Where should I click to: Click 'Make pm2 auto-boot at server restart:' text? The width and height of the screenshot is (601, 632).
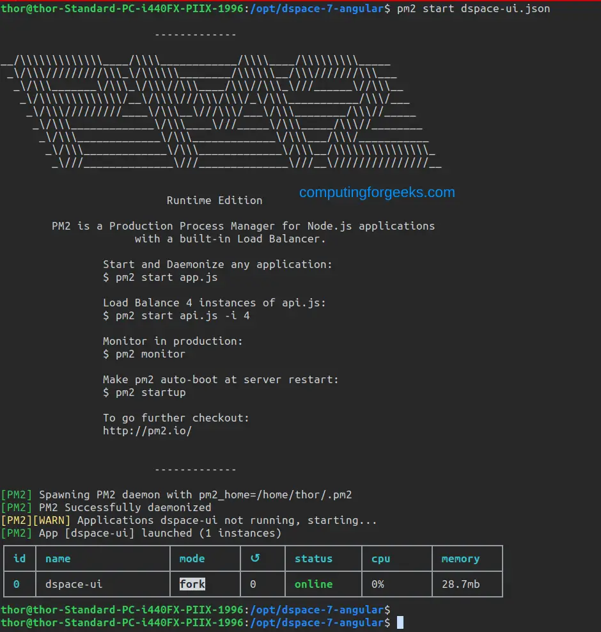pyautogui.click(x=221, y=380)
